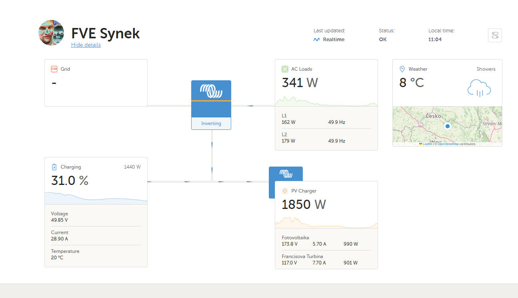The width and height of the screenshot is (518, 298).
Task: Click the small Victron PV charger logo
Action: (x=286, y=174)
